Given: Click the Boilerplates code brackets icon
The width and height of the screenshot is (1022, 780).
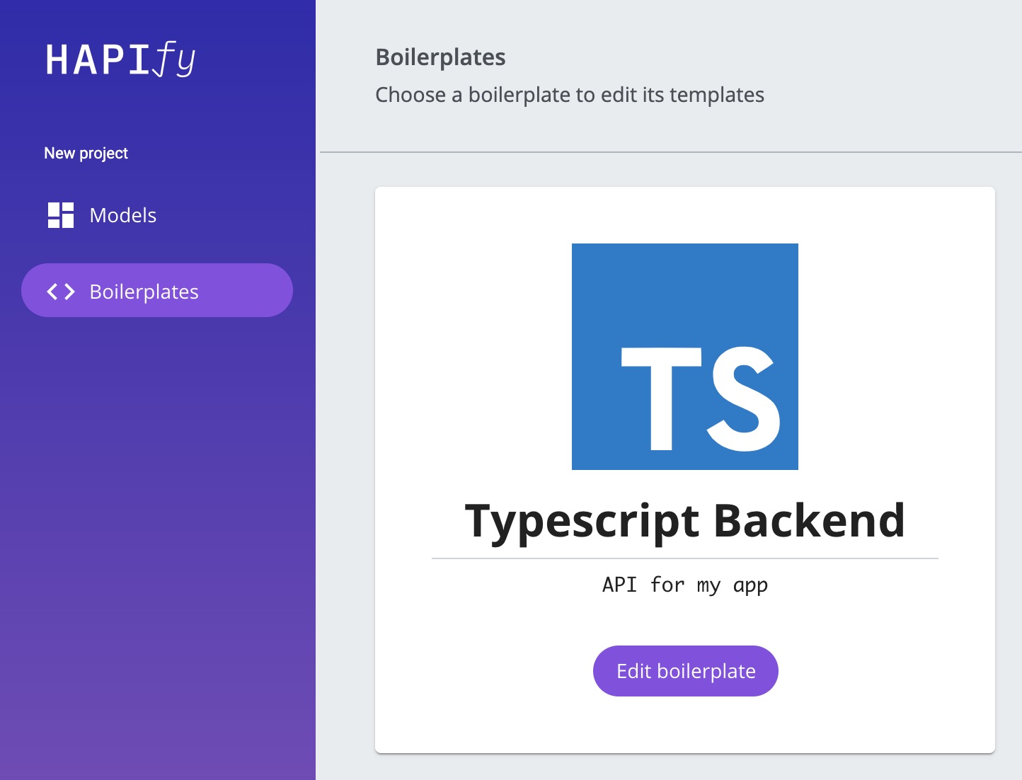Looking at the screenshot, I should [x=61, y=292].
